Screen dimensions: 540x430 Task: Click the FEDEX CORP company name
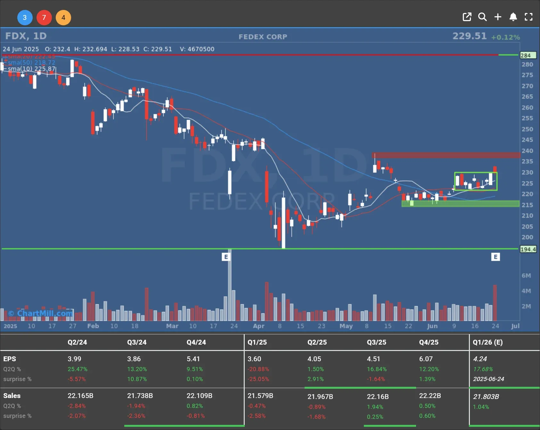[263, 37]
